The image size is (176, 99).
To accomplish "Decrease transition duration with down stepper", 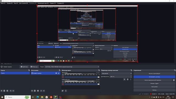I will (x=131, y=77).
